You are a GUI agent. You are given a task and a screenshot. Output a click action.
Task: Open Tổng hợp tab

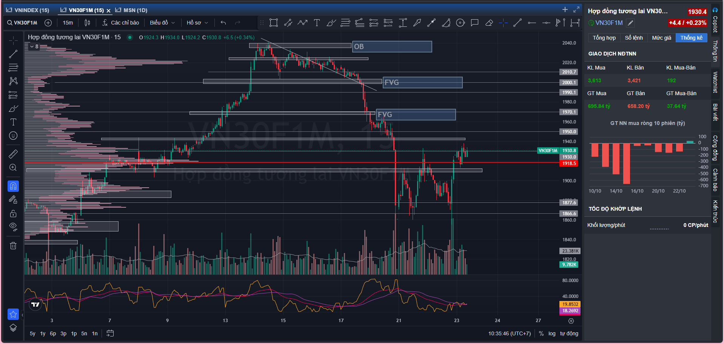604,38
